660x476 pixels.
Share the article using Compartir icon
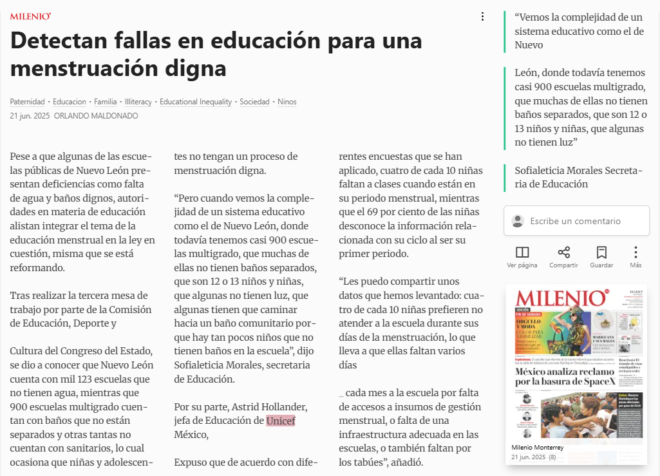tap(563, 252)
